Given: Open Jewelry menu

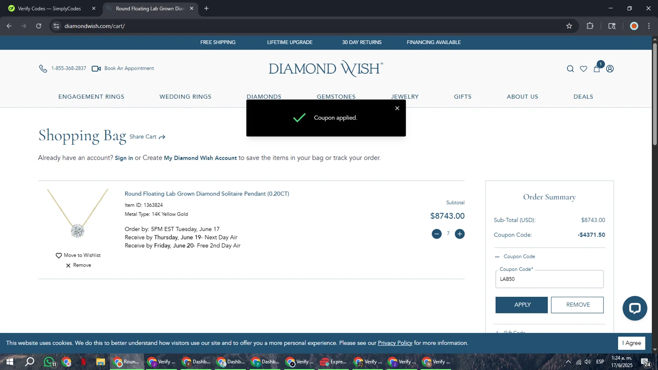Looking at the screenshot, I should pos(405,96).
